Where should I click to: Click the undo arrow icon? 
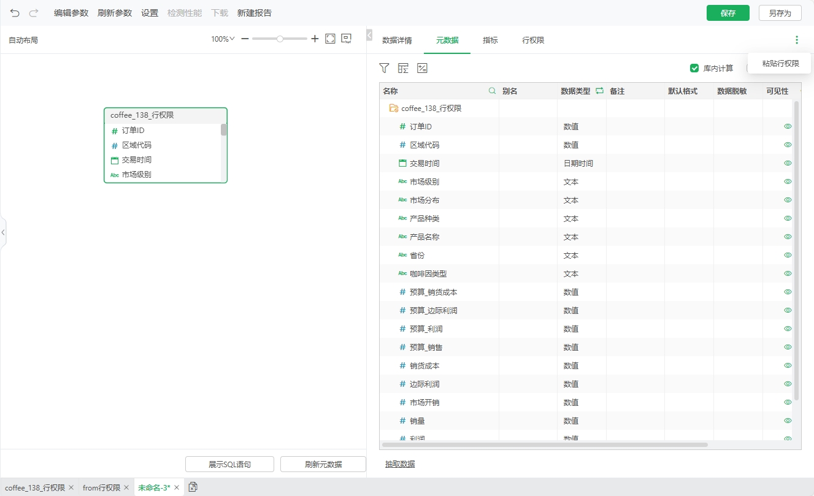[x=15, y=13]
